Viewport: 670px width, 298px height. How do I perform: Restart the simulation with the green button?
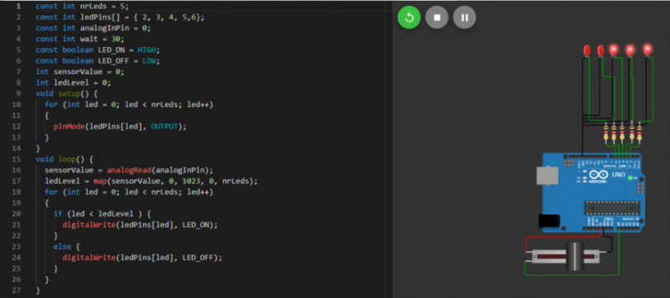point(409,17)
